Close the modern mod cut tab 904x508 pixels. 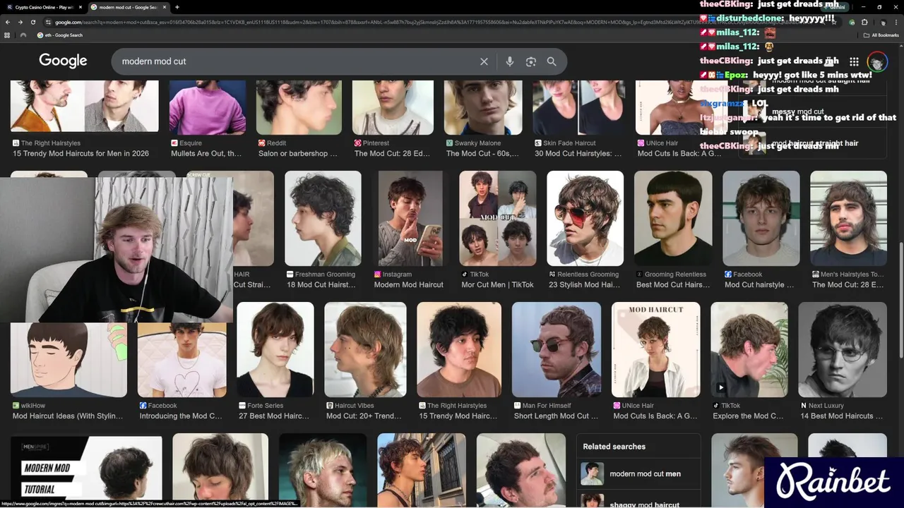tap(165, 7)
